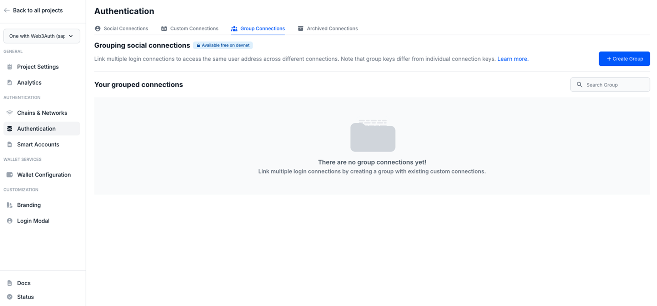
Task: Open Analytics using its page icon
Action: pos(9,82)
